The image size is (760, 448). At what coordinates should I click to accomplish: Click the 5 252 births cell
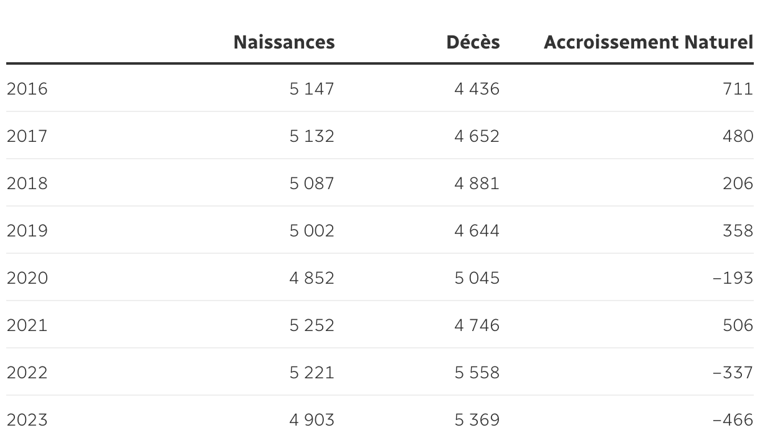(311, 325)
